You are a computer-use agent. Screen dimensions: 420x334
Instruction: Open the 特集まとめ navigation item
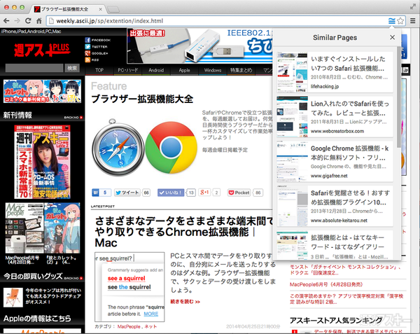point(241,70)
